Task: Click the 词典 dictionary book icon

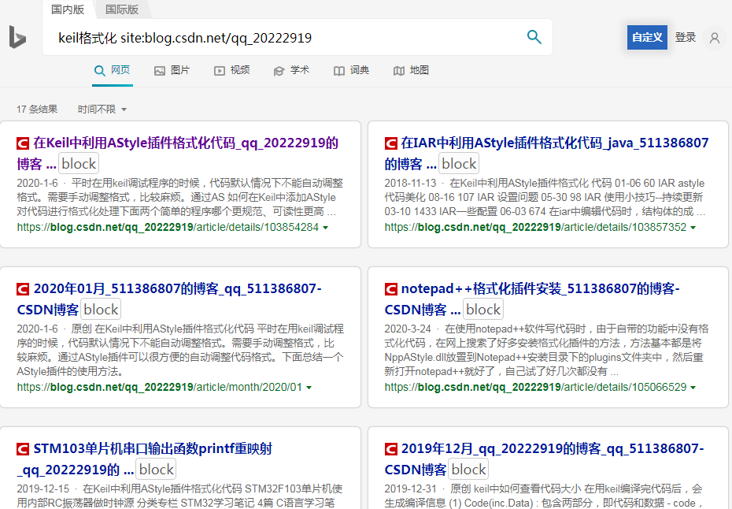Action: (x=339, y=71)
